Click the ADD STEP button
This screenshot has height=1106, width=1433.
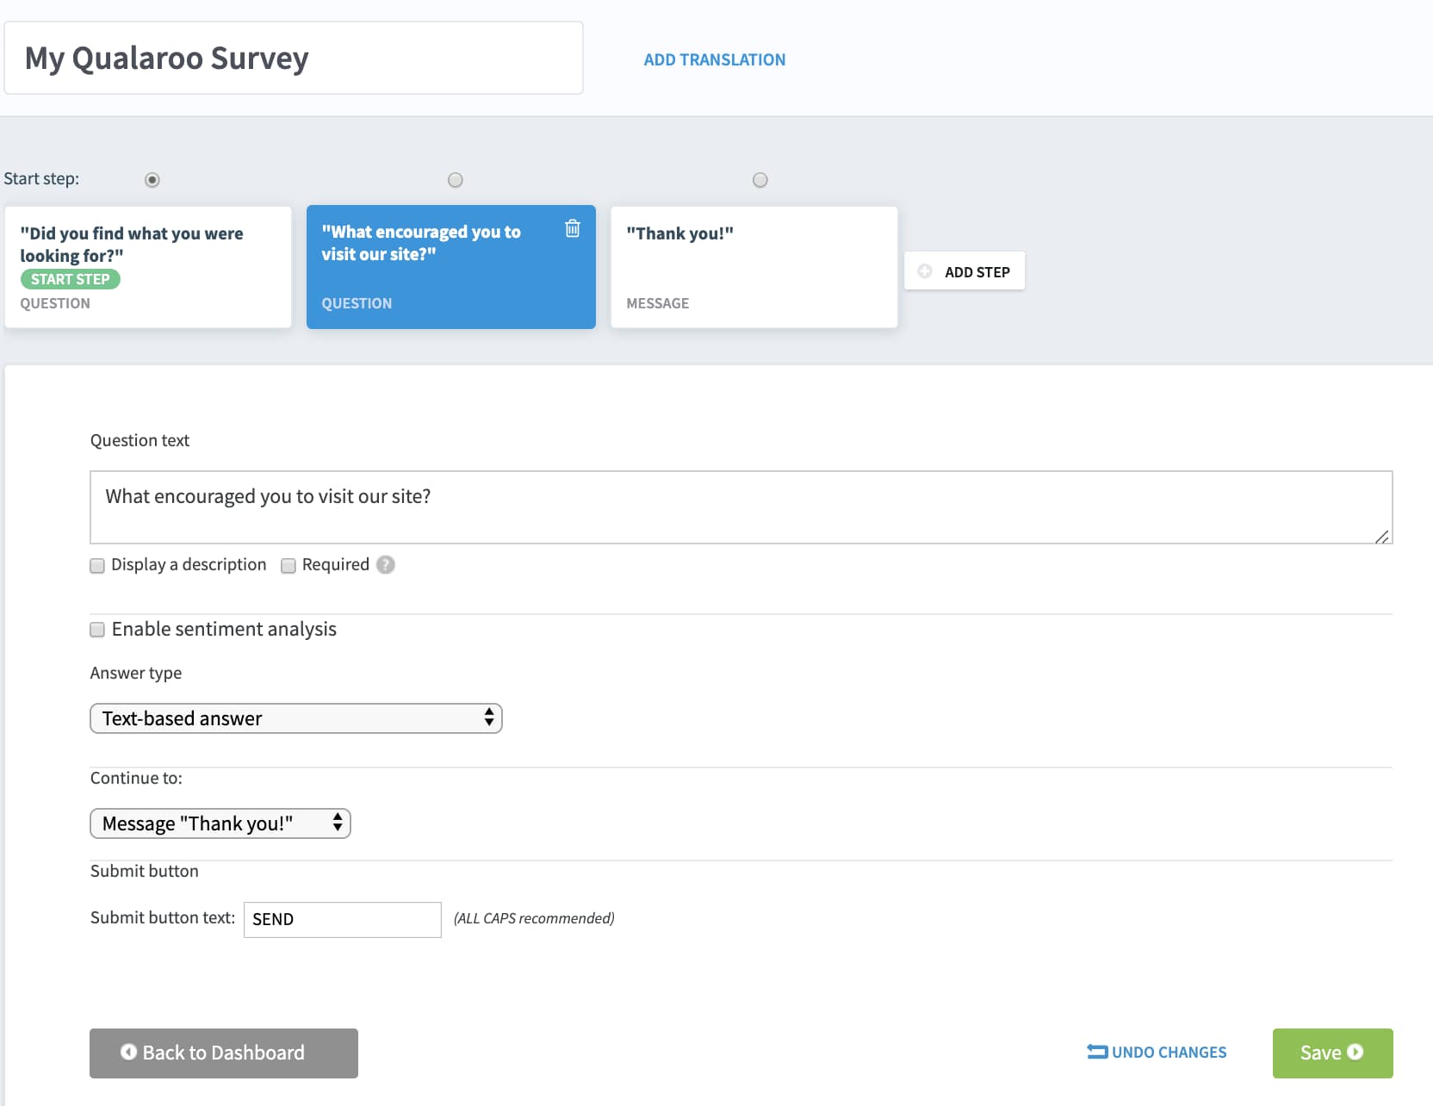(965, 271)
